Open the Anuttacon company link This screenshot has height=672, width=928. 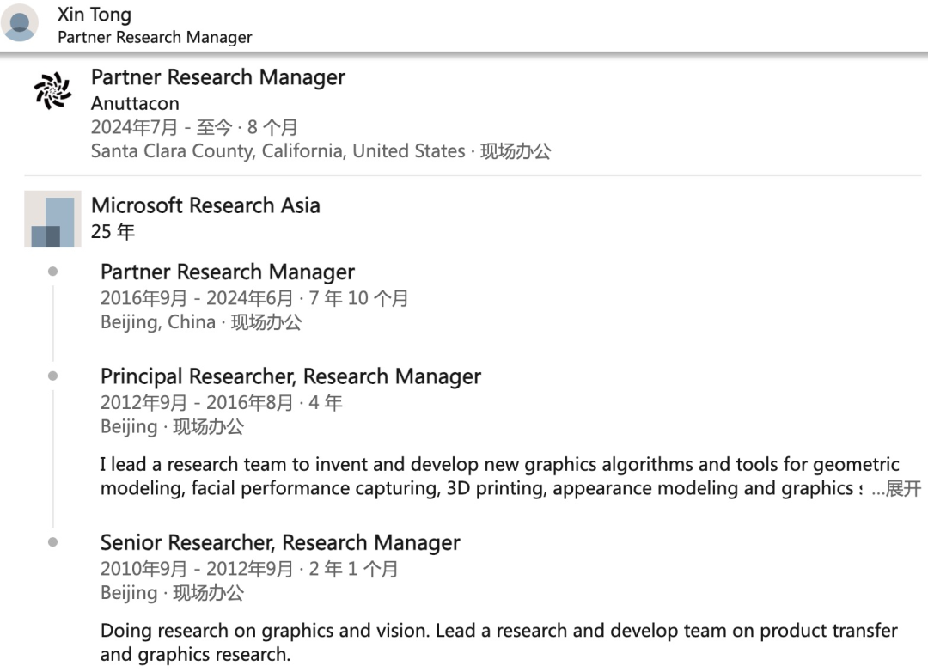[x=135, y=103]
